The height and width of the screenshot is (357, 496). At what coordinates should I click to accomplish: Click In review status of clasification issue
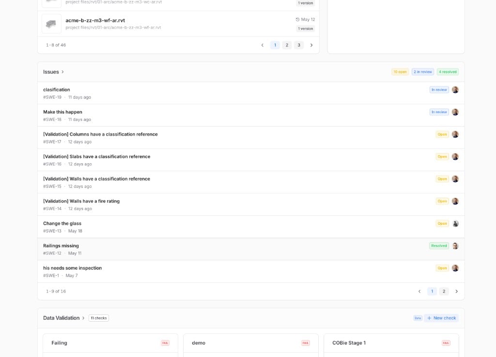tap(439, 90)
